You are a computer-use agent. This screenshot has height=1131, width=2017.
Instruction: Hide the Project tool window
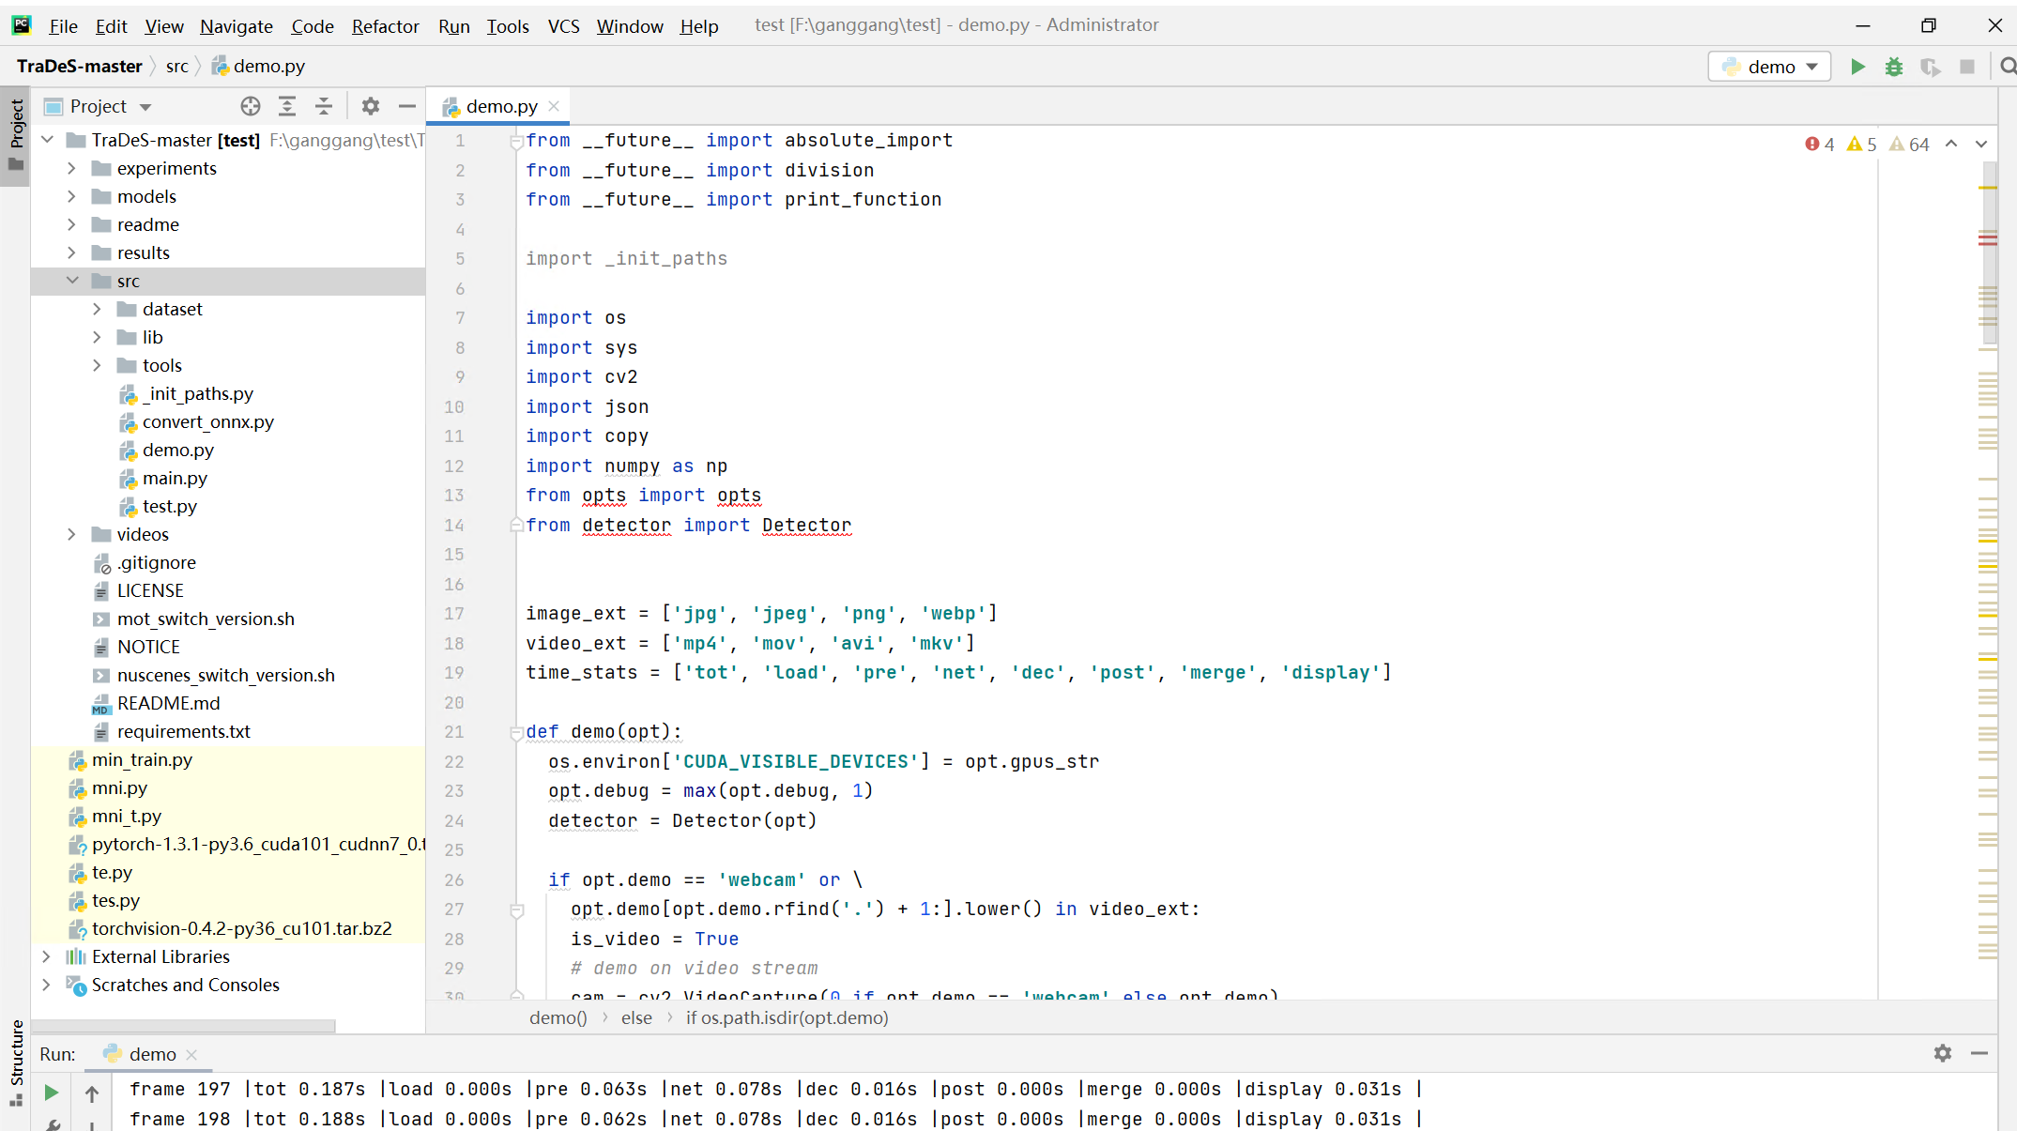coord(406,106)
